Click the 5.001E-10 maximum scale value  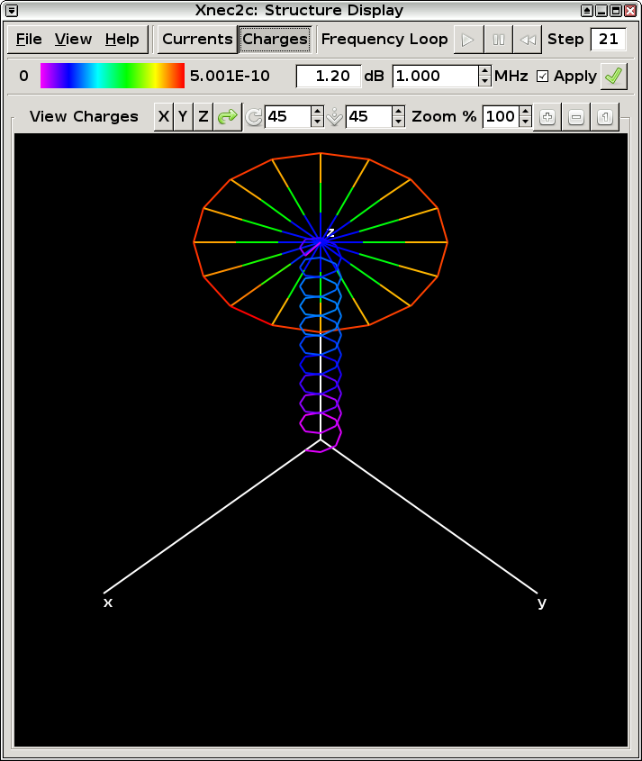point(230,77)
